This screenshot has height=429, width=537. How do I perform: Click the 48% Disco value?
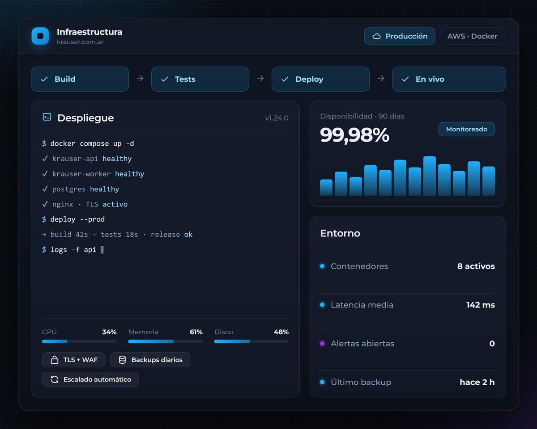pos(281,332)
